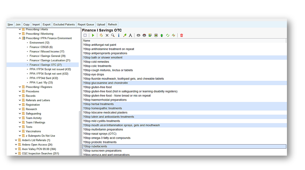The width and height of the screenshot is (305, 170).
Task: Run report with green play icon
Action: click(93, 35)
